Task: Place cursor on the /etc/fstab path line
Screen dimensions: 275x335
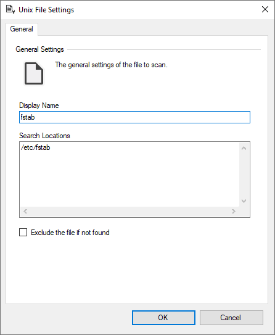Action: coord(35,147)
